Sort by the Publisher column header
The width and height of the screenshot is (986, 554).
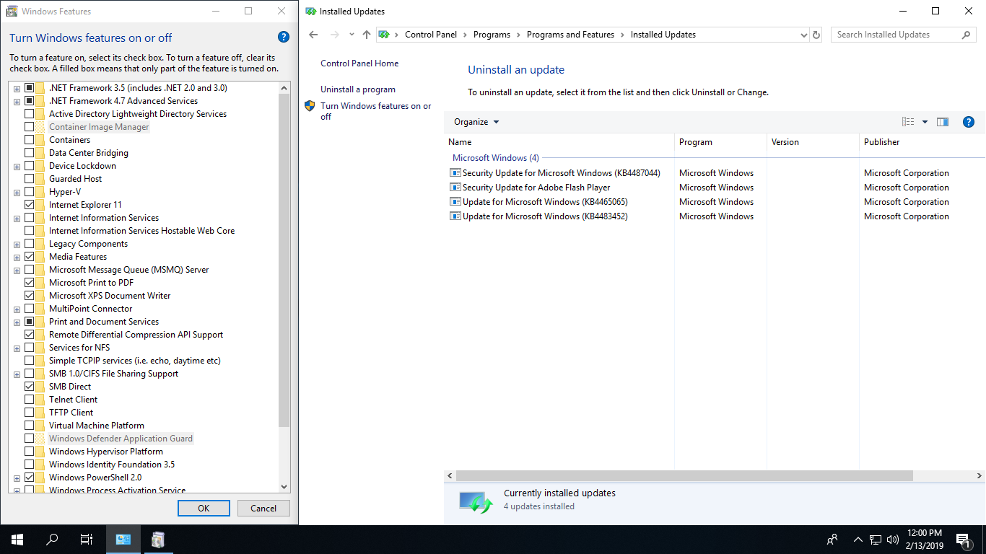(x=922, y=142)
